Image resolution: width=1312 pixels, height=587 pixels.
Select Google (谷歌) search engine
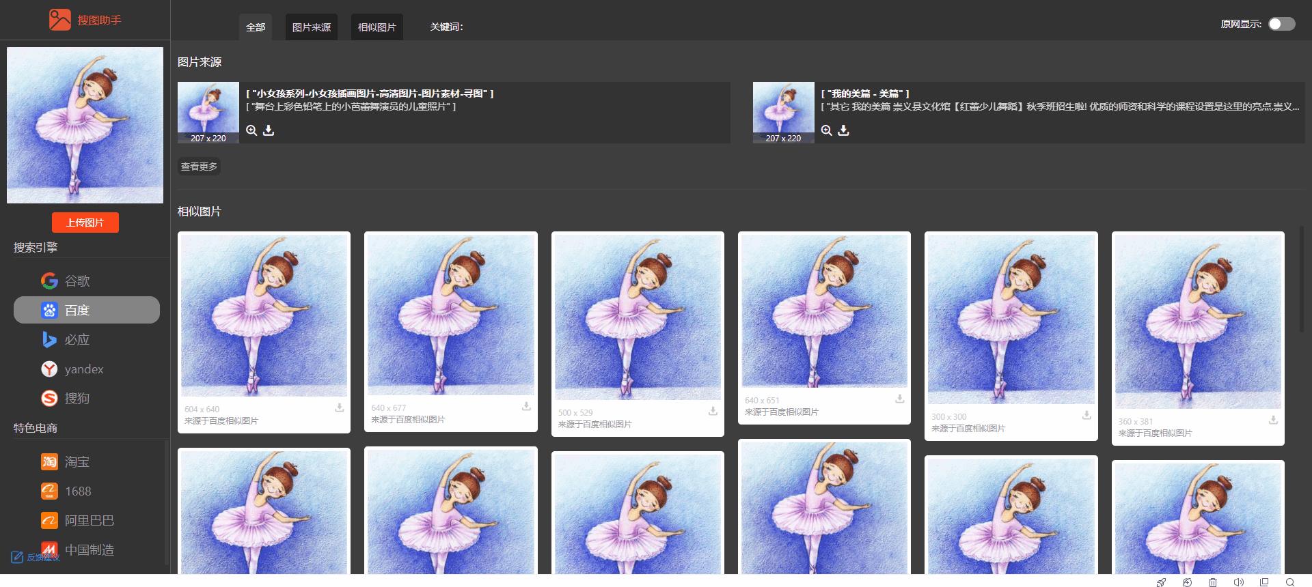(77, 281)
